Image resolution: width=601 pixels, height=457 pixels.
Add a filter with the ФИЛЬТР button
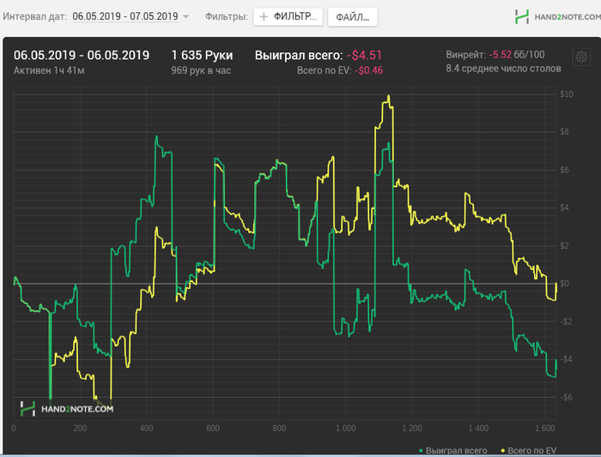pyautogui.click(x=288, y=17)
